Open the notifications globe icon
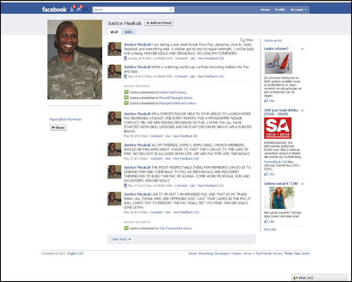 tap(86, 9)
